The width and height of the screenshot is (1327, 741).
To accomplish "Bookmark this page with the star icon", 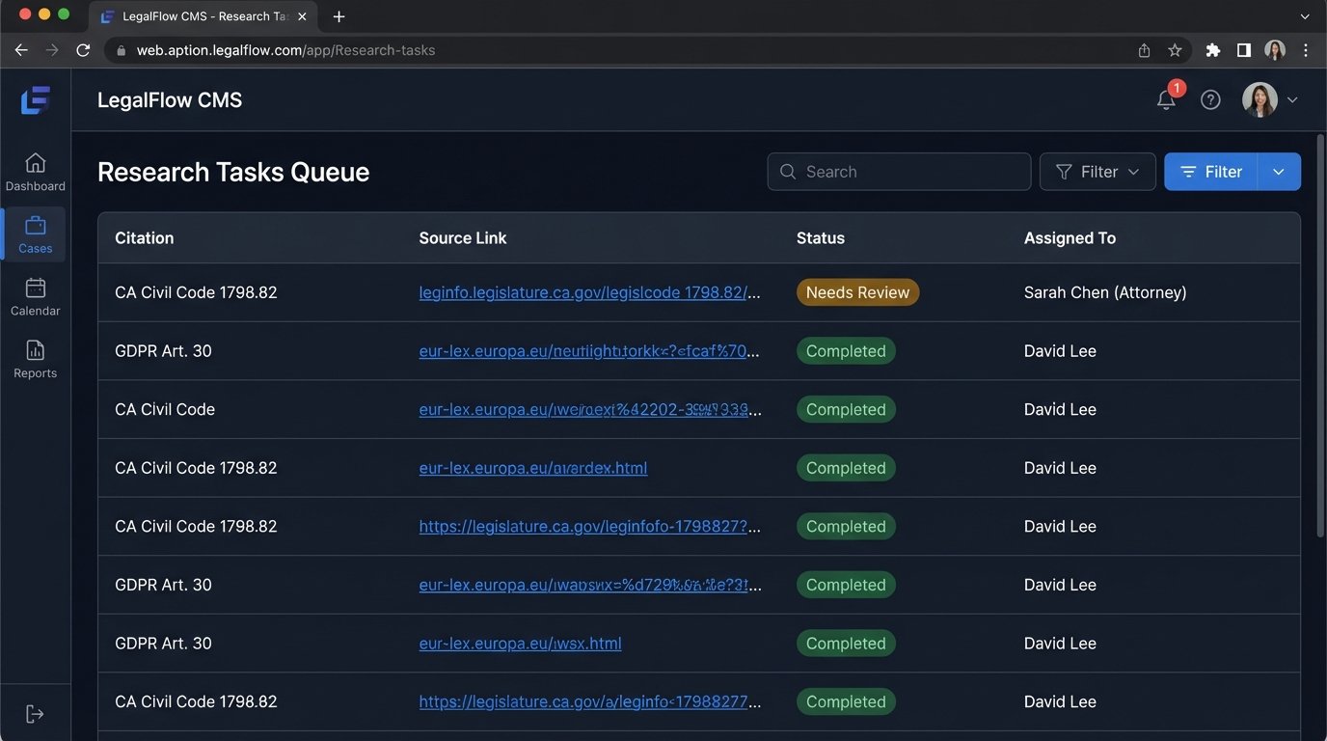I will pyautogui.click(x=1175, y=50).
